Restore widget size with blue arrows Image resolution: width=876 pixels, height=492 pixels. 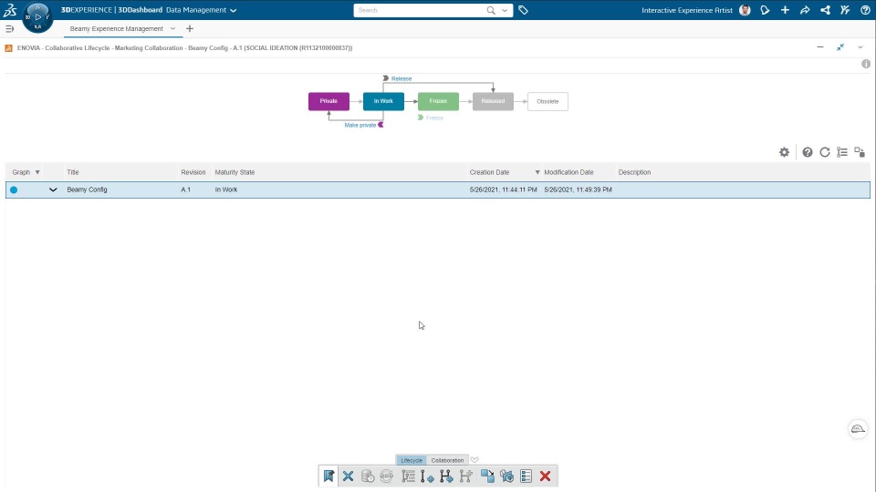coord(840,47)
